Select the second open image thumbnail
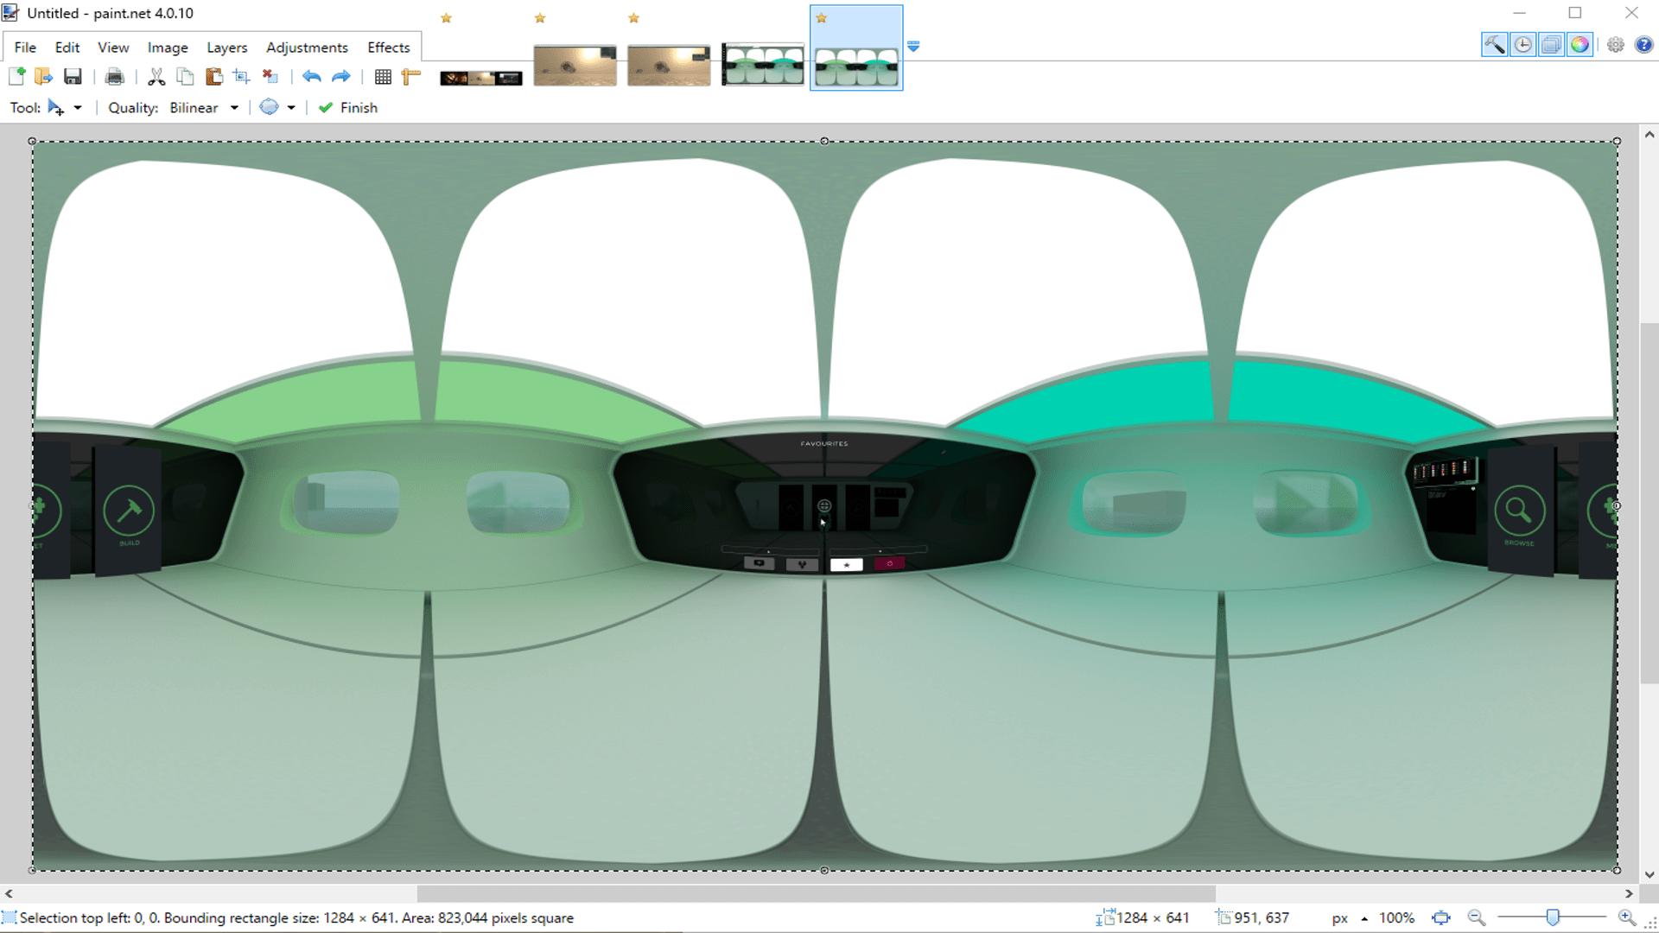The height and width of the screenshot is (933, 1659). (575, 66)
